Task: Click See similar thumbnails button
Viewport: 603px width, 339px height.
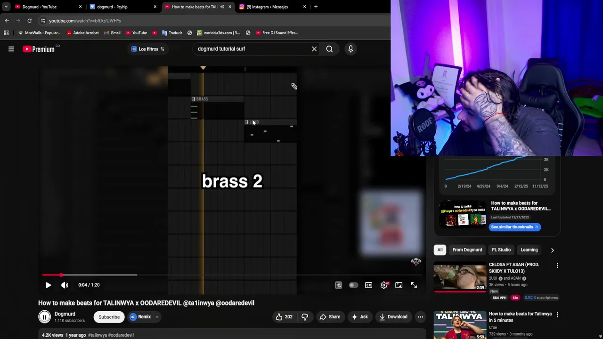Action: [514, 227]
